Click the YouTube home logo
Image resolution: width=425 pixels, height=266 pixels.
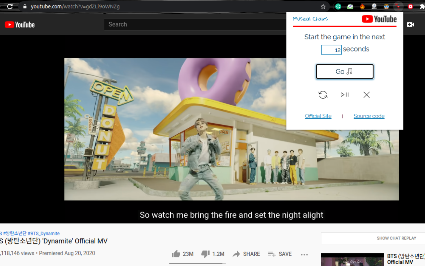(x=20, y=24)
